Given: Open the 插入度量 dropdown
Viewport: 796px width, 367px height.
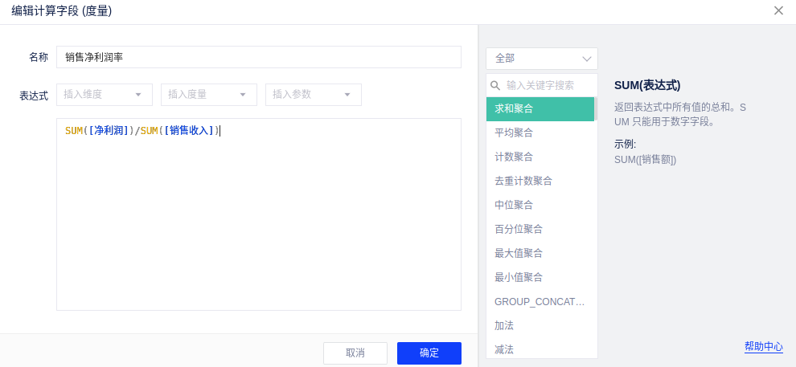Looking at the screenshot, I should [x=208, y=95].
